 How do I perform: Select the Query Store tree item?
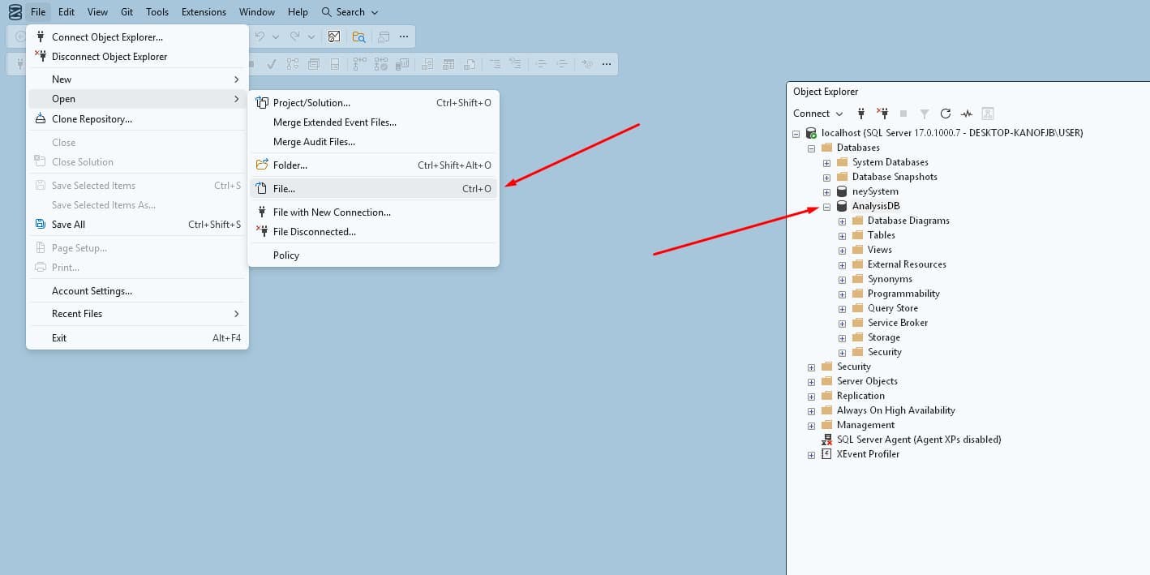(893, 308)
